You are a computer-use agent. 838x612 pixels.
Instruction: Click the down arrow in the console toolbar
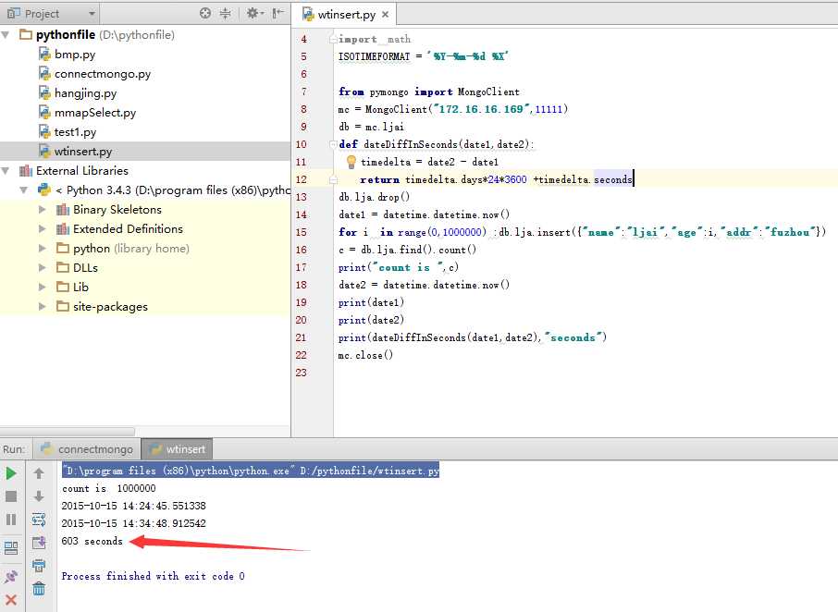pyautogui.click(x=39, y=496)
